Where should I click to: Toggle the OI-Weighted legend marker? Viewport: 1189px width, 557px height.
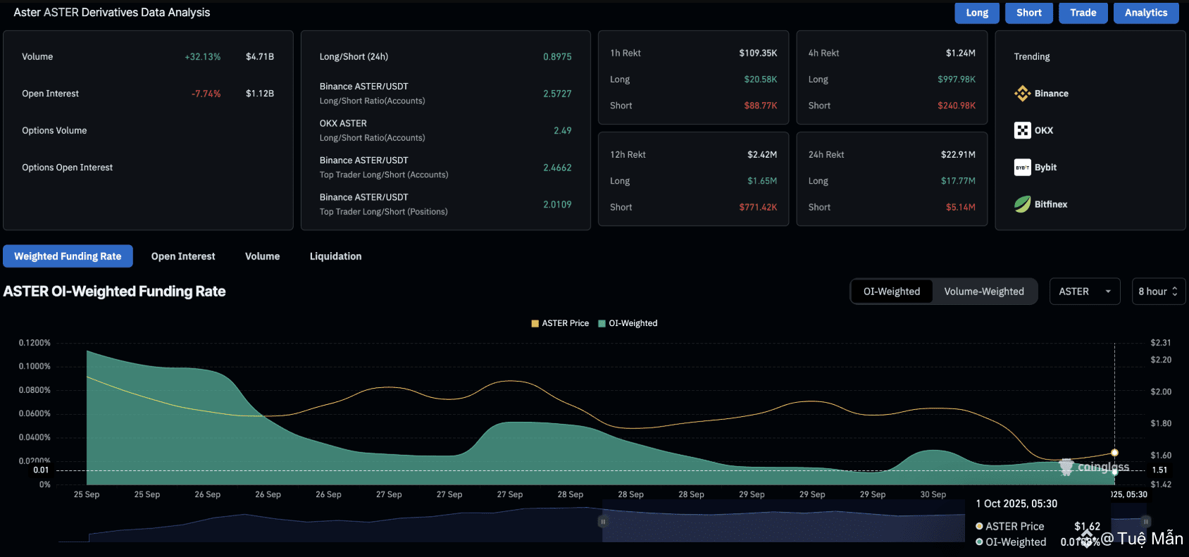coord(602,323)
